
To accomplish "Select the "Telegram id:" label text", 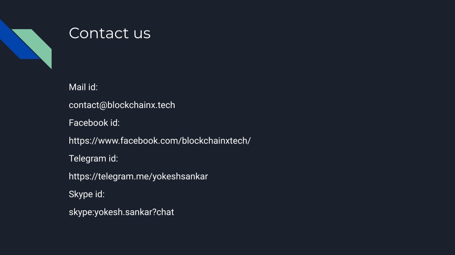I will (x=93, y=159).
